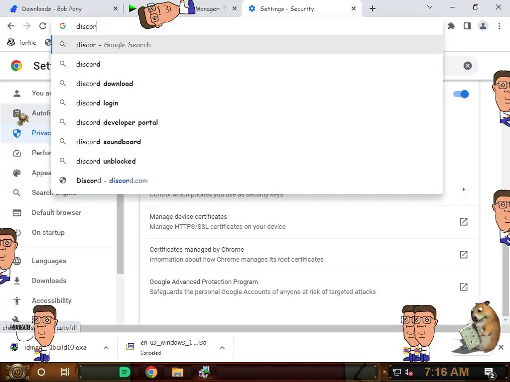Open the Appearance palette icon
This screenshot has width=510, height=382.
pyautogui.click(x=17, y=173)
